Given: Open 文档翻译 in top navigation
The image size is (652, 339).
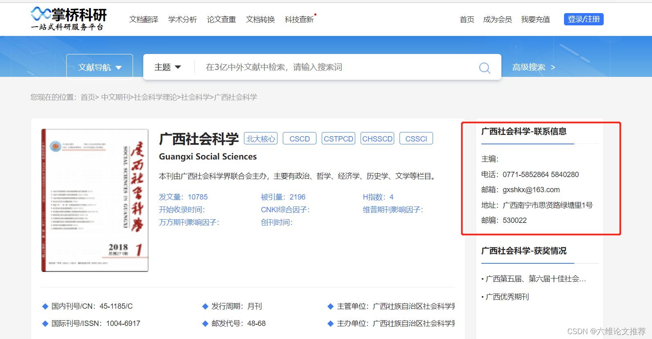Looking at the screenshot, I should click(144, 19).
